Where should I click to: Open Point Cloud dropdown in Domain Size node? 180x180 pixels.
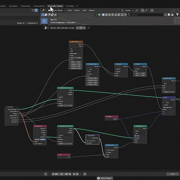pos(92,141)
